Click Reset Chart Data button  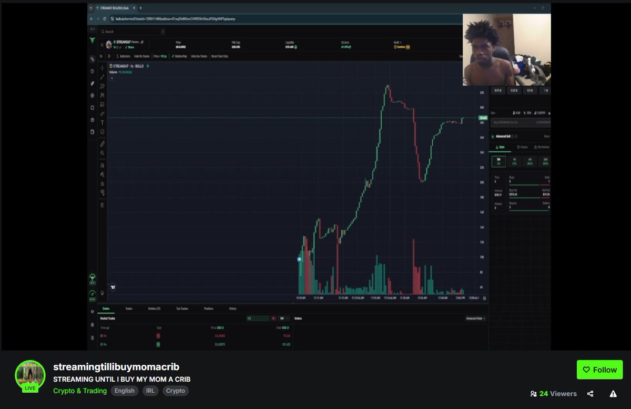pos(220,56)
